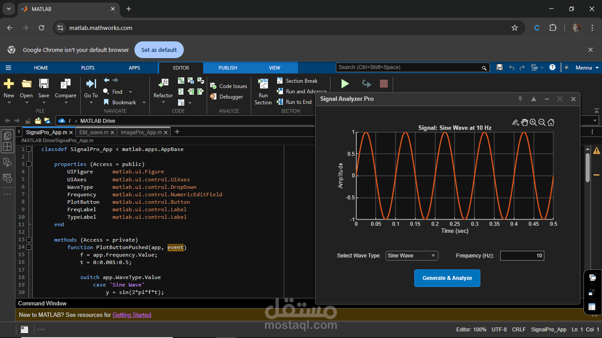The height and width of the screenshot is (338, 602).
Task: Switch to the PLOTS ribbon tab
Action: point(88,68)
